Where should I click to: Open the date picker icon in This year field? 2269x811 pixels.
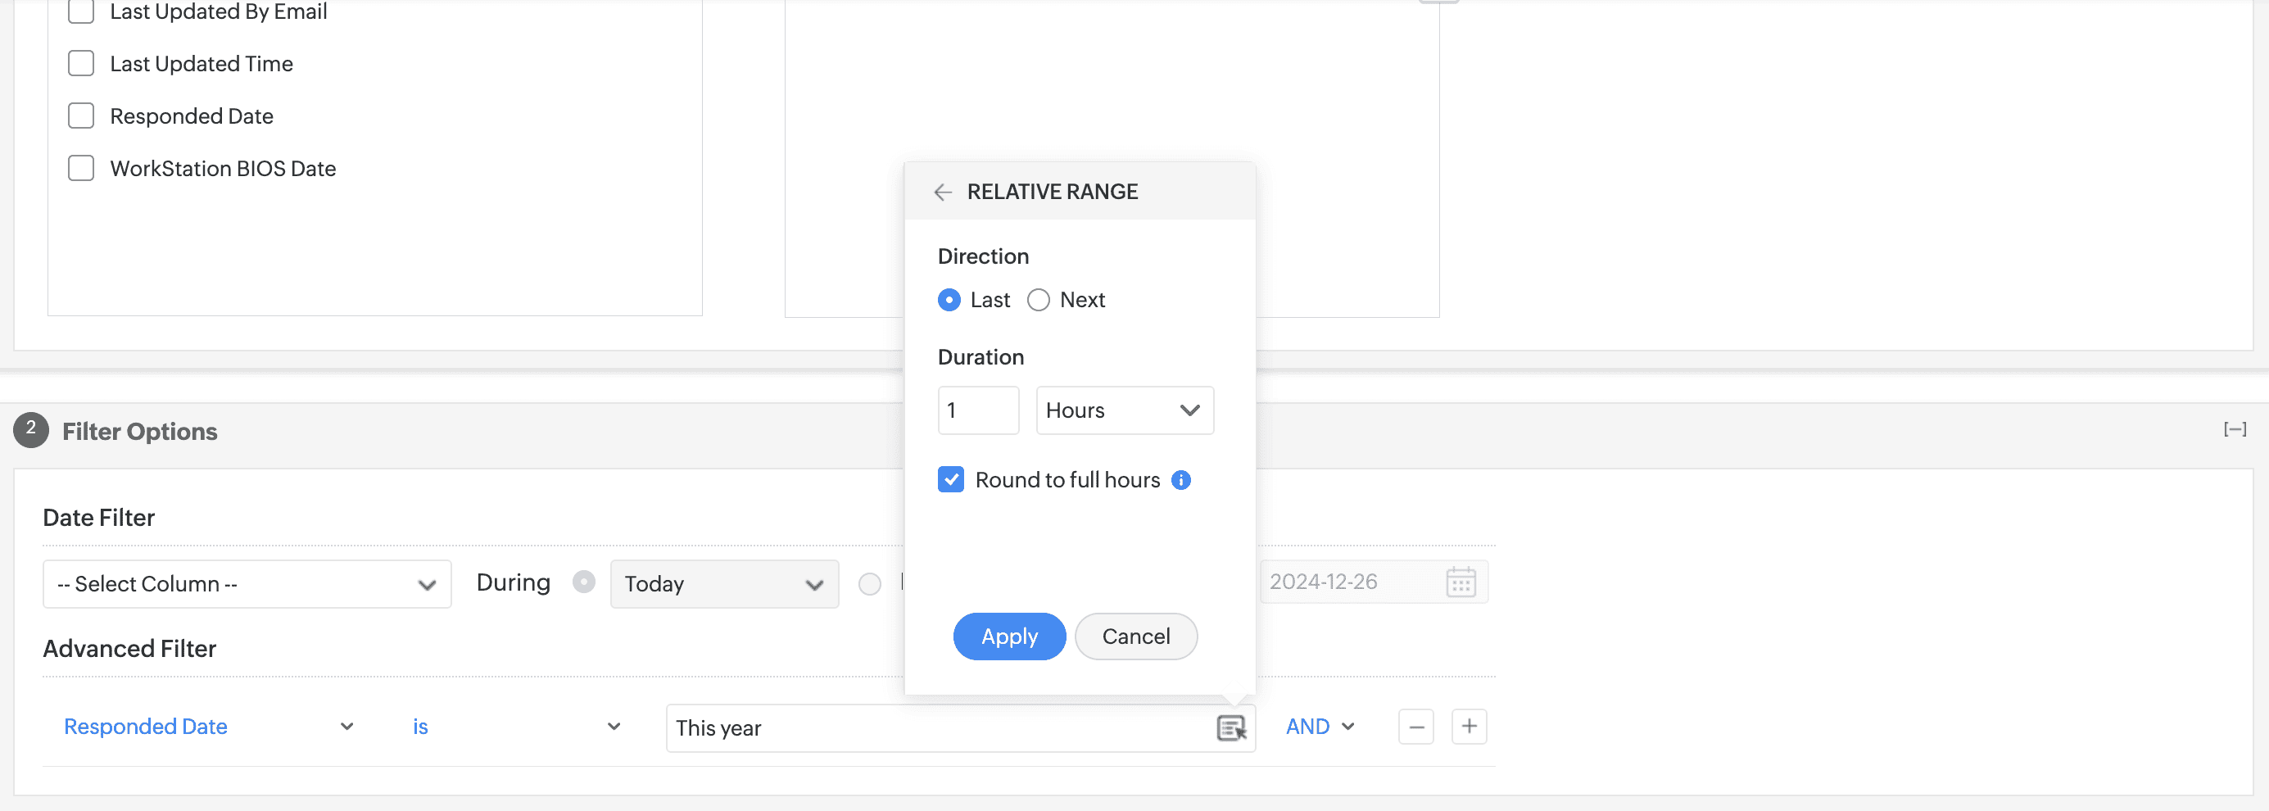coord(1230,728)
